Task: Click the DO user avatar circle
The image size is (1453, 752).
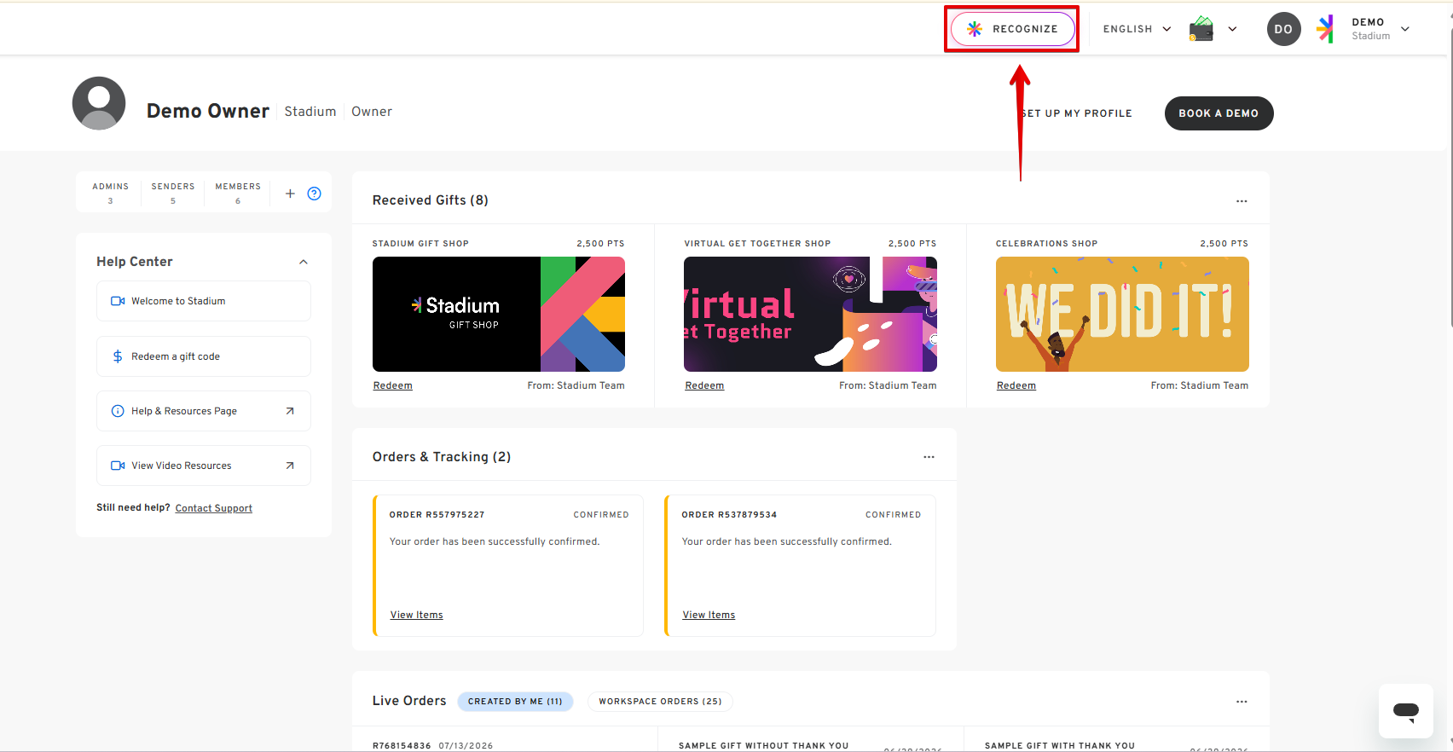Action: click(1283, 29)
